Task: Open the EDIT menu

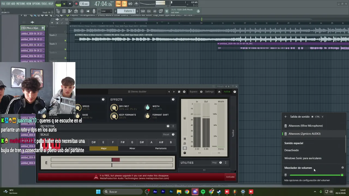Action: pos(8,4)
